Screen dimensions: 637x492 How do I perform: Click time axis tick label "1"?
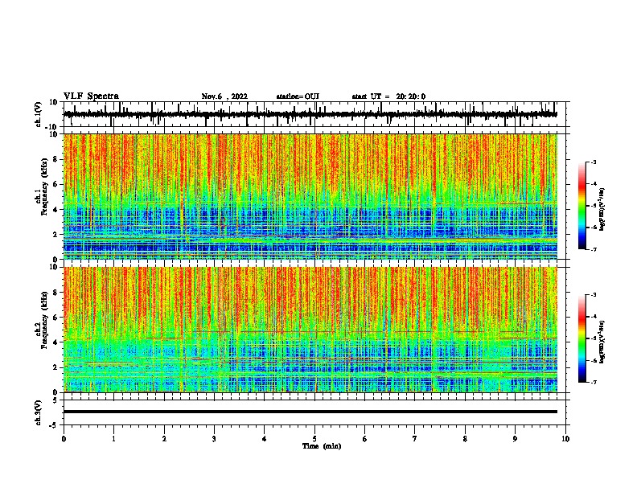tap(113, 438)
